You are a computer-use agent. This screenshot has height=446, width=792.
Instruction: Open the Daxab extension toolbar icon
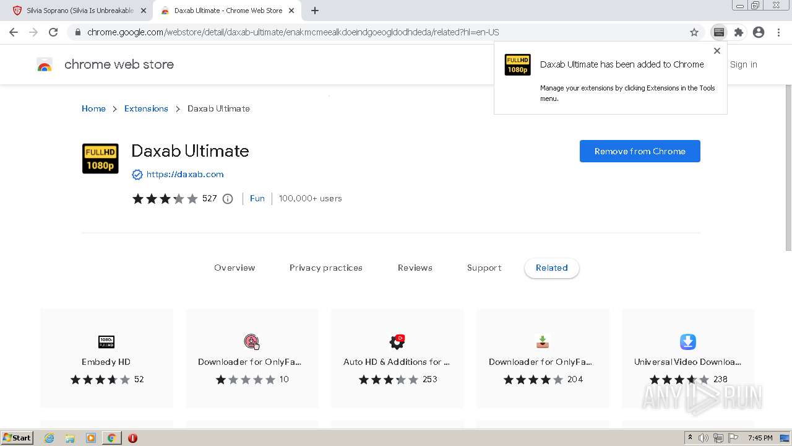tap(718, 32)
